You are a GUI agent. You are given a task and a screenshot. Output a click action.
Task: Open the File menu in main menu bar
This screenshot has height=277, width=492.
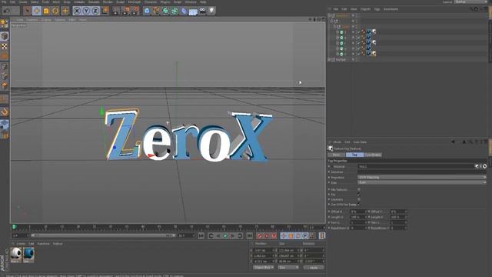[x=4, y=2]
